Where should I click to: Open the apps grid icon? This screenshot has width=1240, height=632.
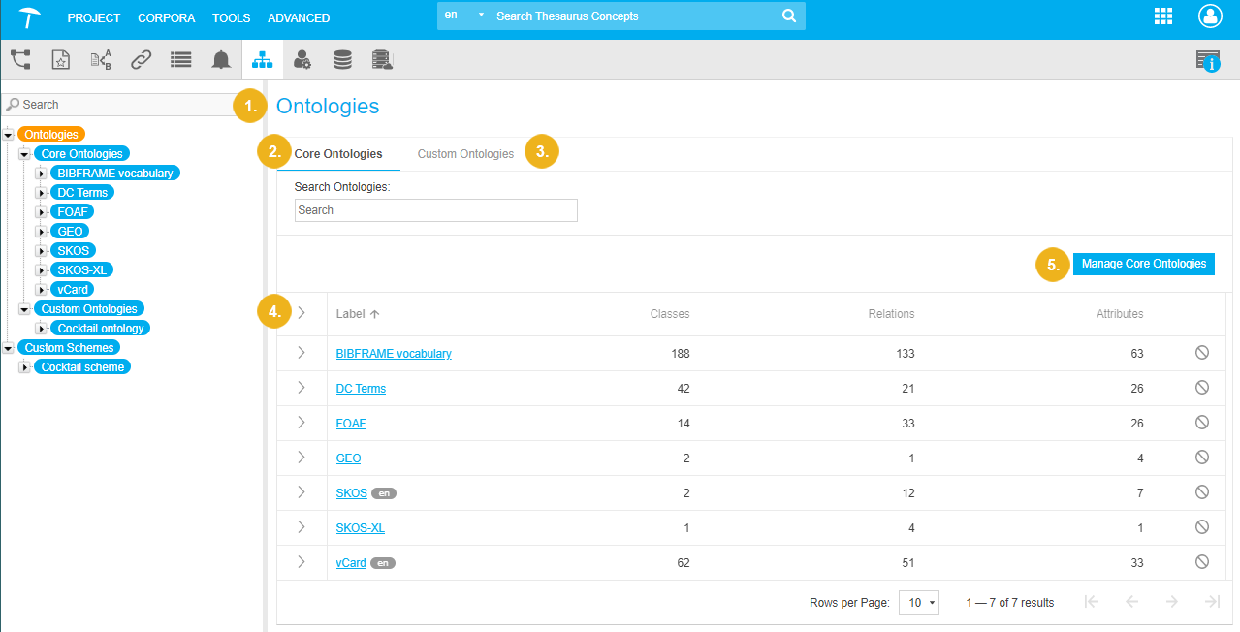click(1163, 16)
